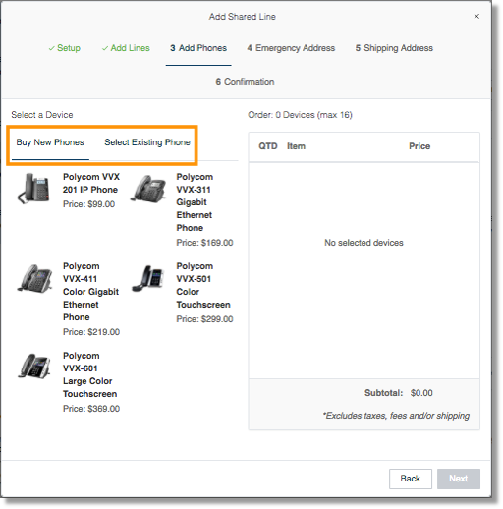Open the Confirmation step
This screenshot has width=503, height=509.
[x=245, y=82]
